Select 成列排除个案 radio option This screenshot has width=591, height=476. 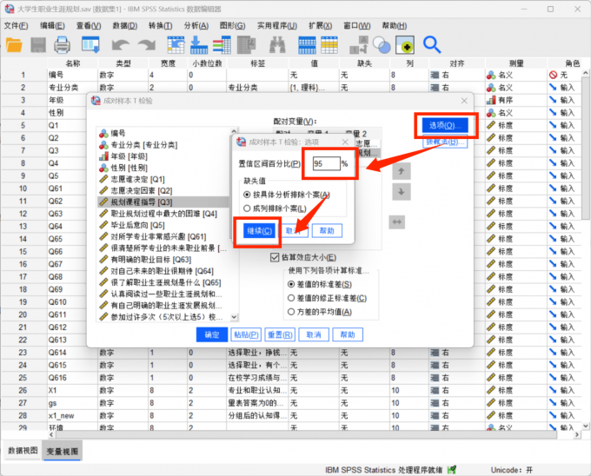click(247, 208)
